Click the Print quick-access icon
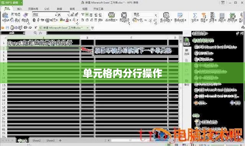245x146 pixels. click(16, 28)
